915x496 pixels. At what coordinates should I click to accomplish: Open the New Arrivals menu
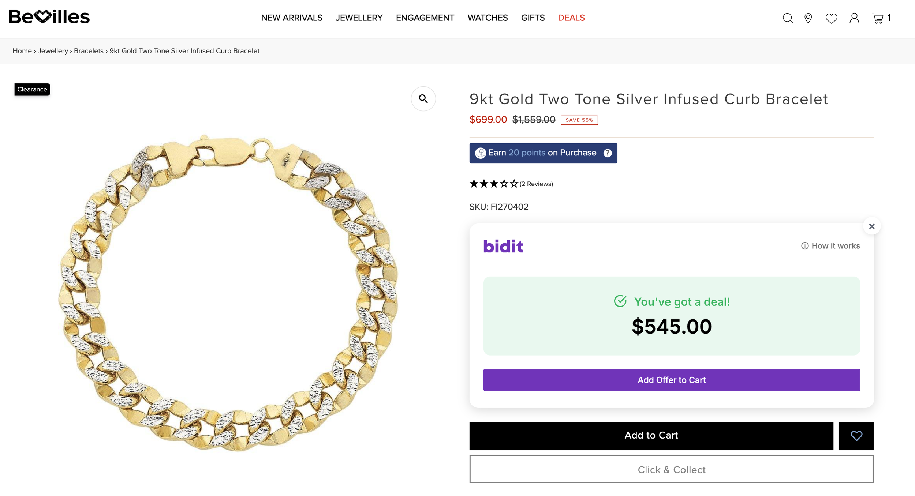(x=292, y=18)
